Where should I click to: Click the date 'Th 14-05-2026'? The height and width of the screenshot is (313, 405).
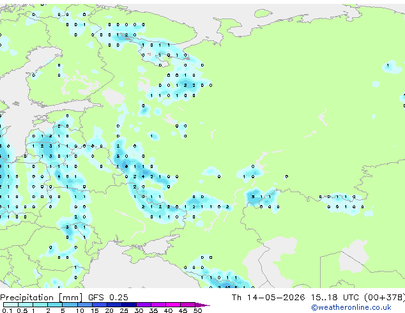(268, 298)
